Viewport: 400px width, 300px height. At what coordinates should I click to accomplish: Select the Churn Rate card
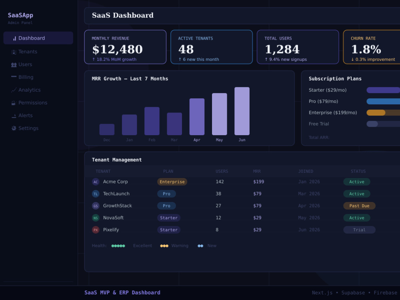(x=372, y=47)
